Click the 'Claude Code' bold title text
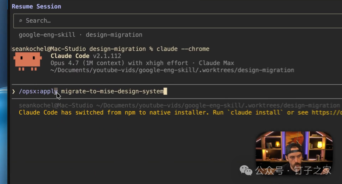342x184 pixels. coord(70,56)
